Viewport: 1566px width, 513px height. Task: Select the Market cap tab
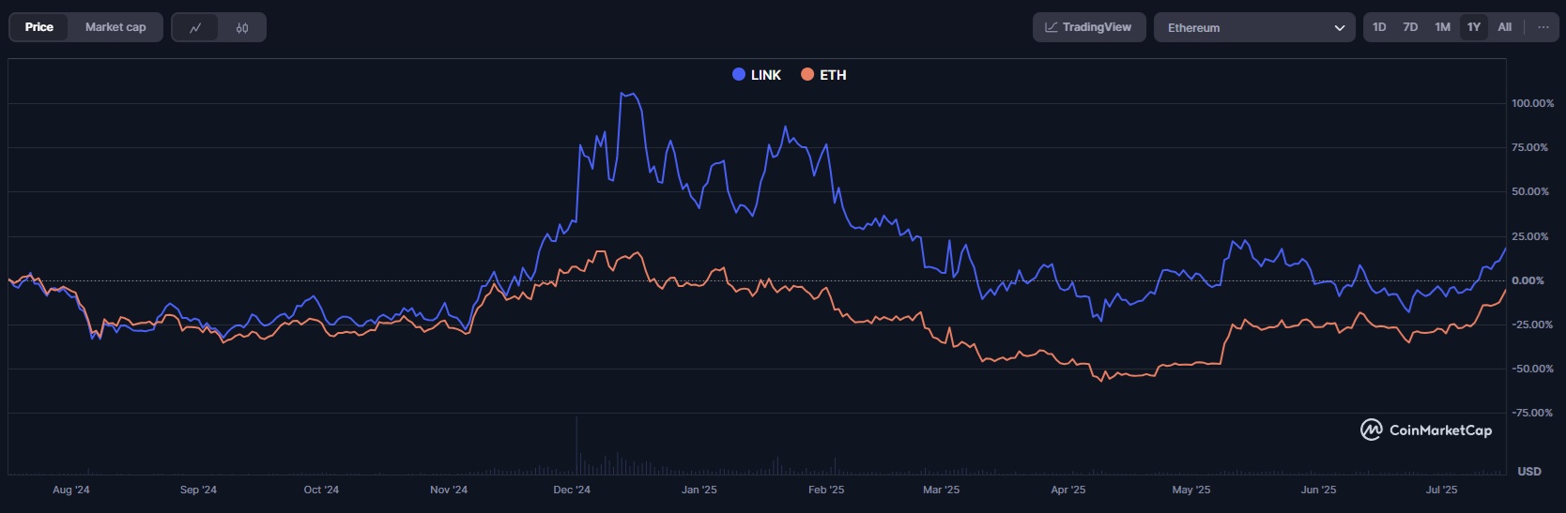pyautogui.click(x=115, y=27)
